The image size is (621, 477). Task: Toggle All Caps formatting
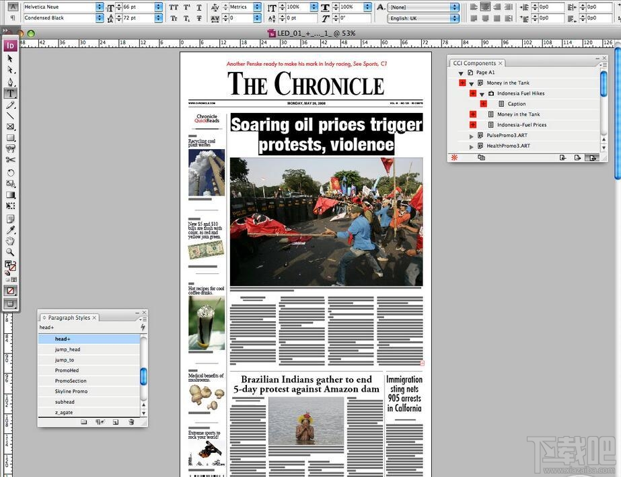click(174, 7)
